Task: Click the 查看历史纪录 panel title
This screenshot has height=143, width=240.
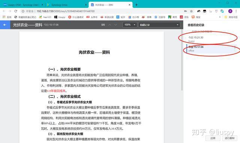Action: click(196, 25)
